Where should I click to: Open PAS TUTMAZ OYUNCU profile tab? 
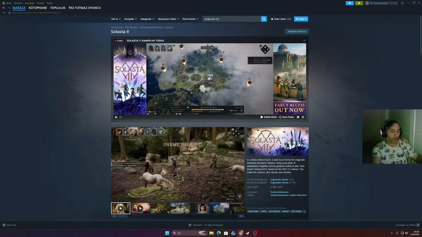(x=85, y=8)
